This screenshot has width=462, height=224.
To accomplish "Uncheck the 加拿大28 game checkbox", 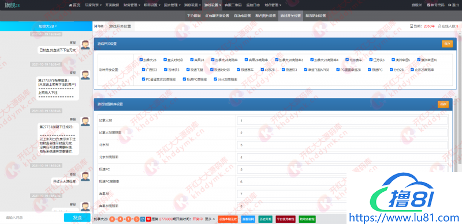I will [x=141, y=60].
